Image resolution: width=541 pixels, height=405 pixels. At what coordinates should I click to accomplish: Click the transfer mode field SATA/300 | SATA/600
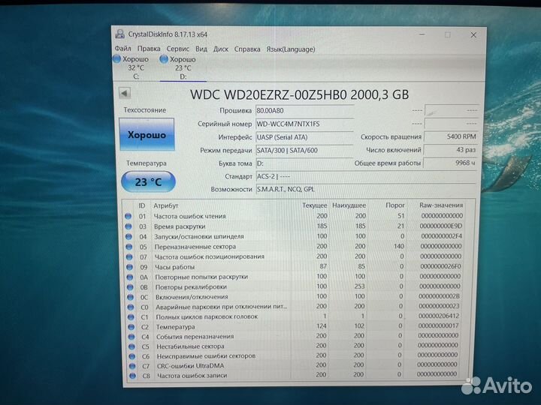(304, 150)
